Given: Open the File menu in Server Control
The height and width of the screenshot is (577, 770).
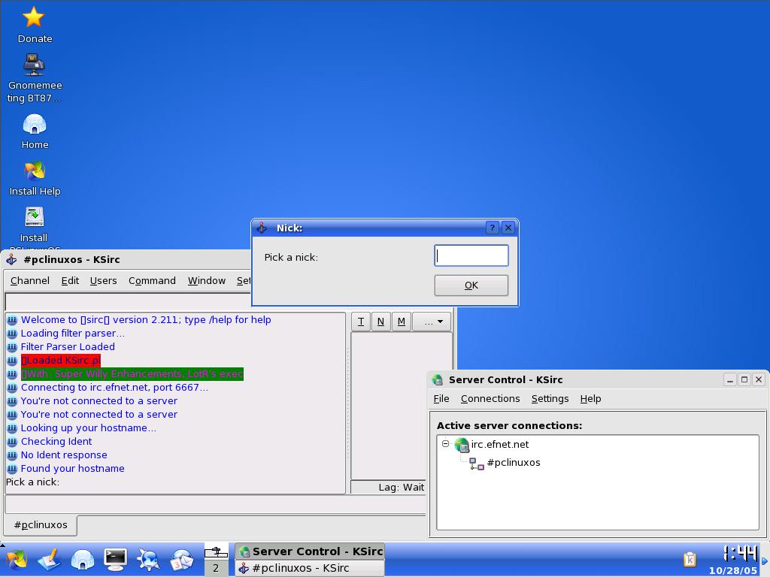Looking at the screenshot, I should click(441, 399).
